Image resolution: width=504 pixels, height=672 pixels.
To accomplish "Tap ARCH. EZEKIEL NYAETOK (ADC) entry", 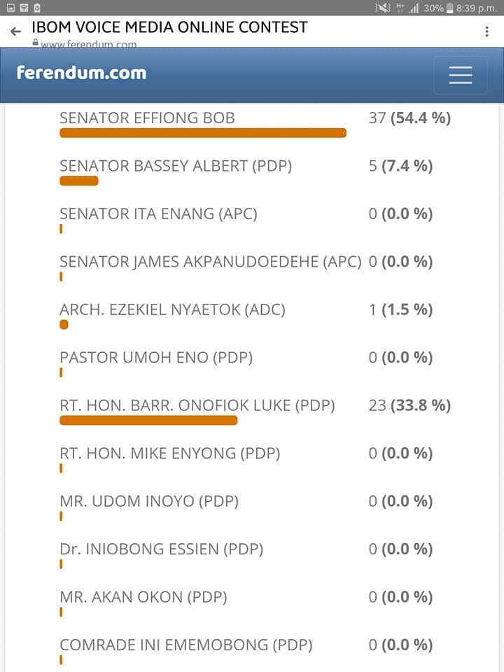I will click(172, 309).
